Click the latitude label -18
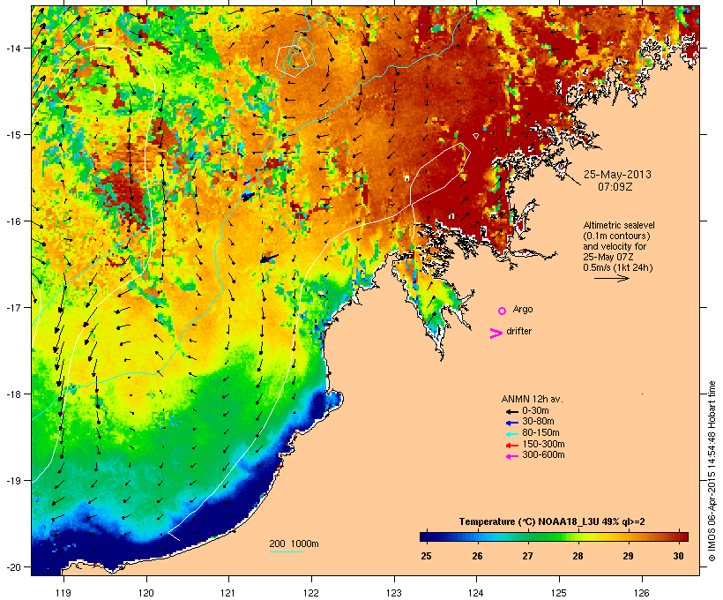723x600 pixels. [x=12, y=394]
